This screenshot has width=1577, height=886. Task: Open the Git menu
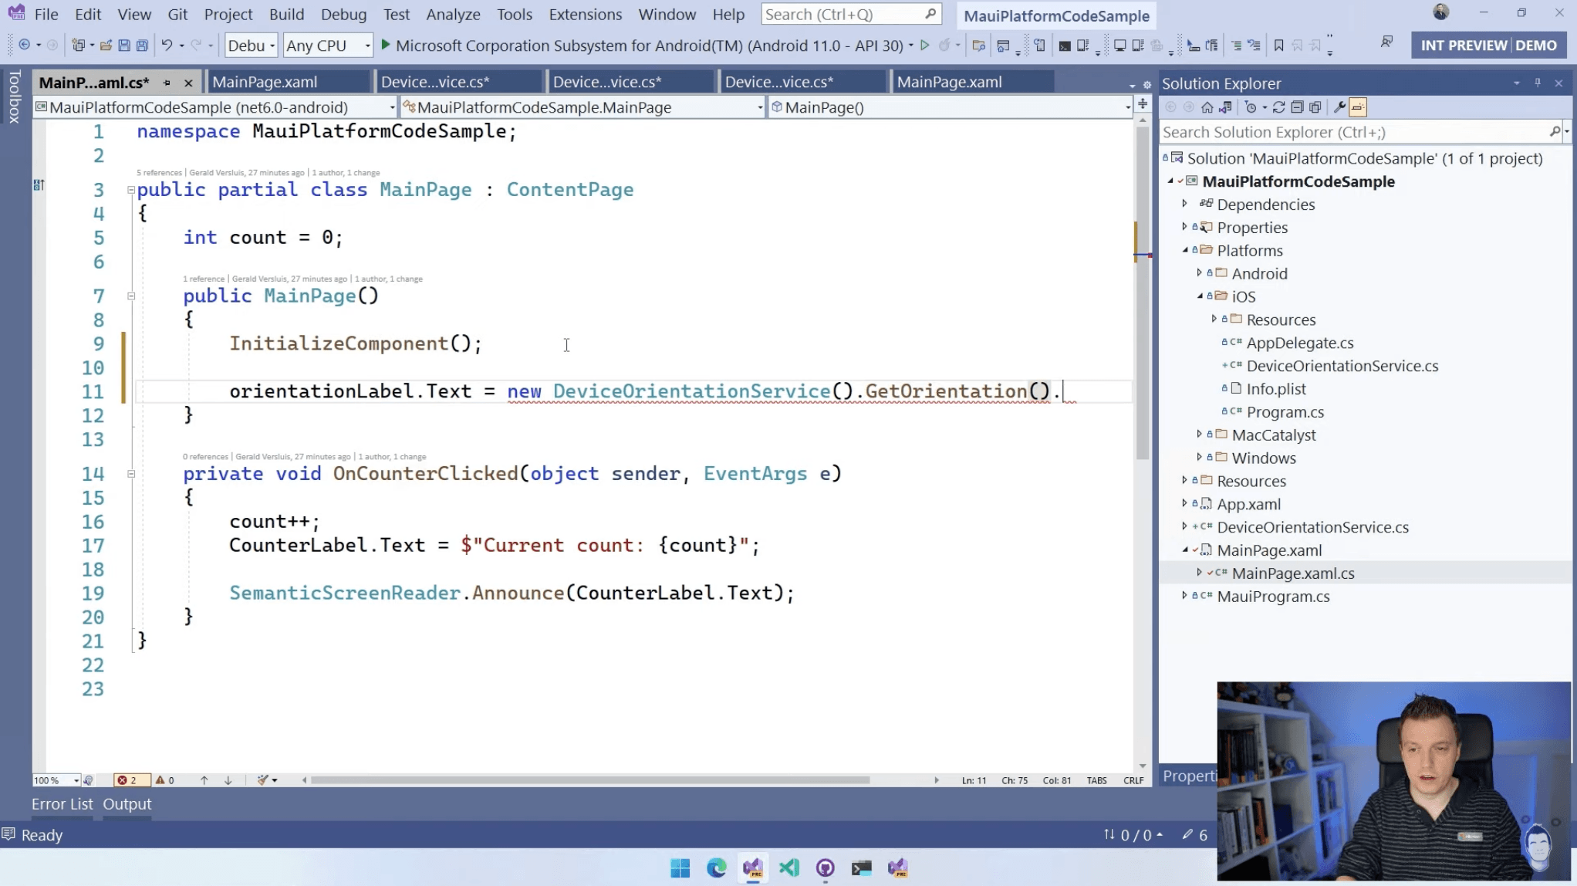[177, 14]
